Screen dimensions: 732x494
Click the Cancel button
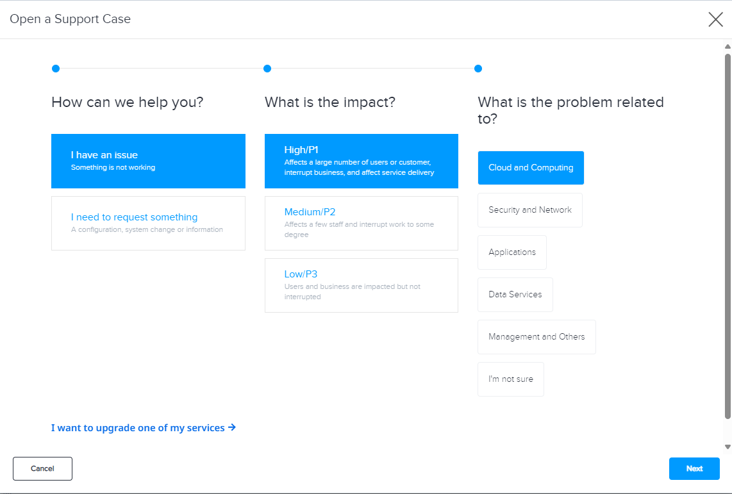(x=42, y=468)
